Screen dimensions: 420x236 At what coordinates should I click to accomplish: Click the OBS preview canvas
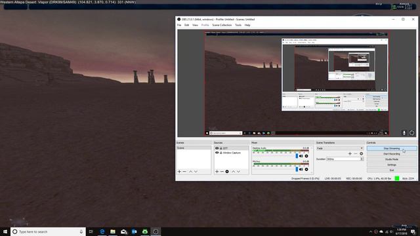(297, 83)
